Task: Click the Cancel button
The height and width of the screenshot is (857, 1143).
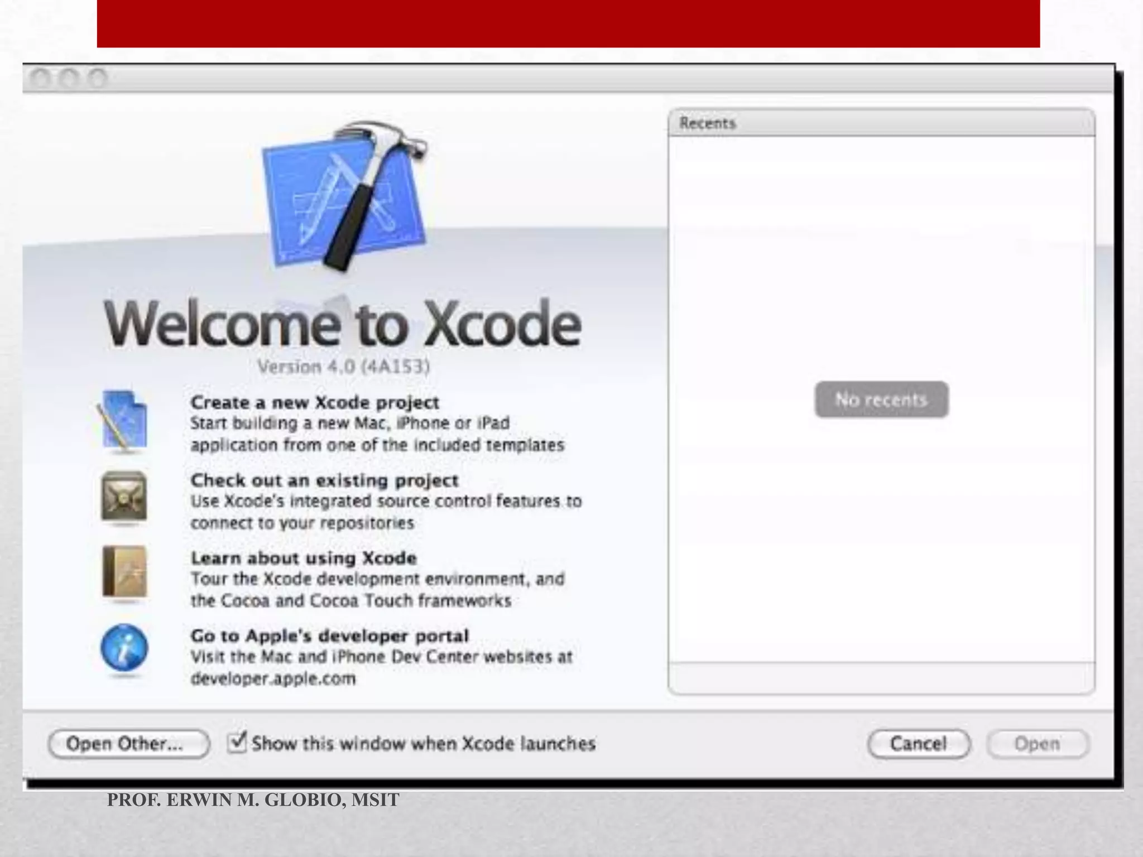Action: [x=919, y=744]
